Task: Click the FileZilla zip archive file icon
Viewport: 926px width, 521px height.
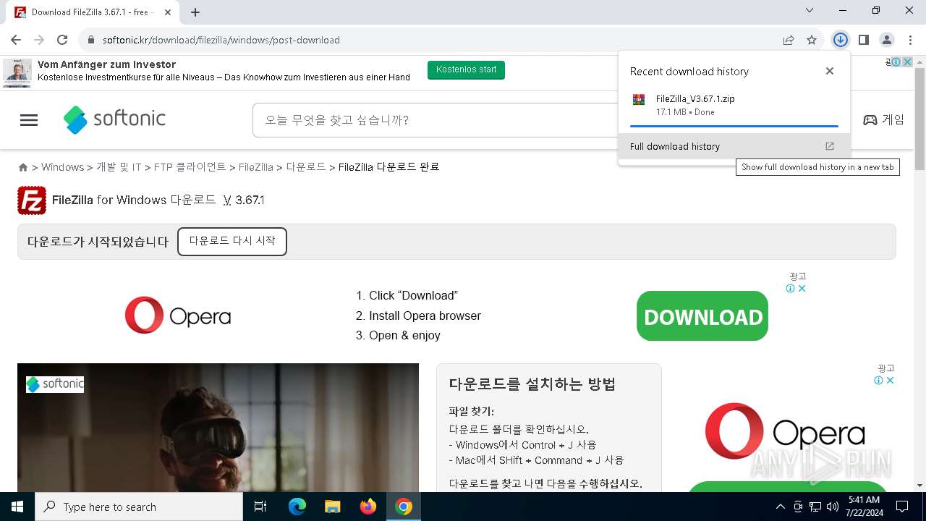Action: (638, 100)
